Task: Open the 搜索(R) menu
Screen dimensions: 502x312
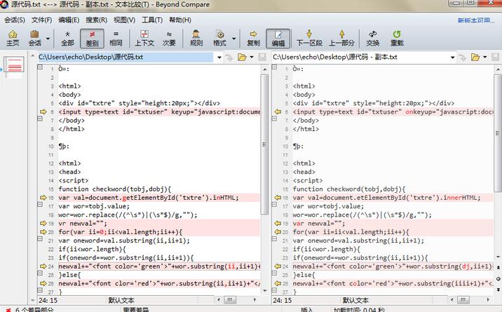Action: coord(96,20)
